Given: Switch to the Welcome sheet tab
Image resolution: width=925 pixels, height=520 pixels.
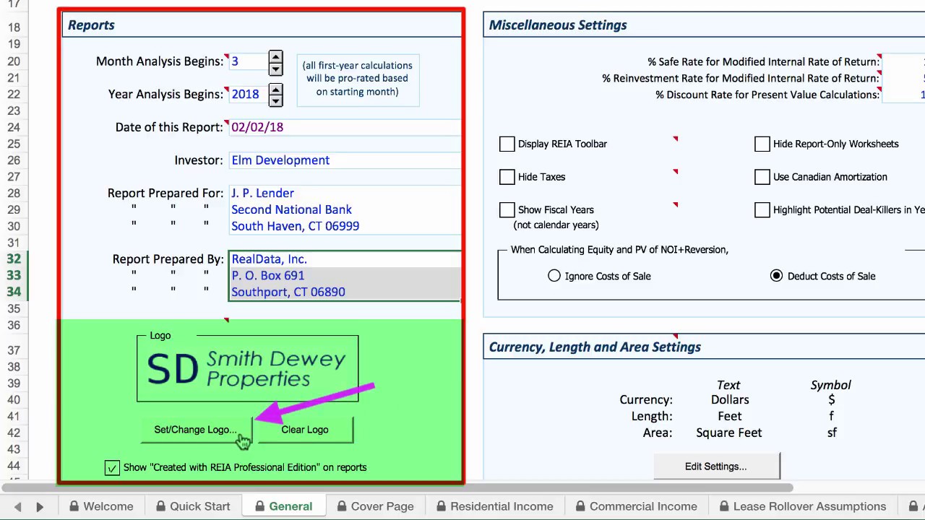Looking at the screenshot, I should (x=101, y=506).
